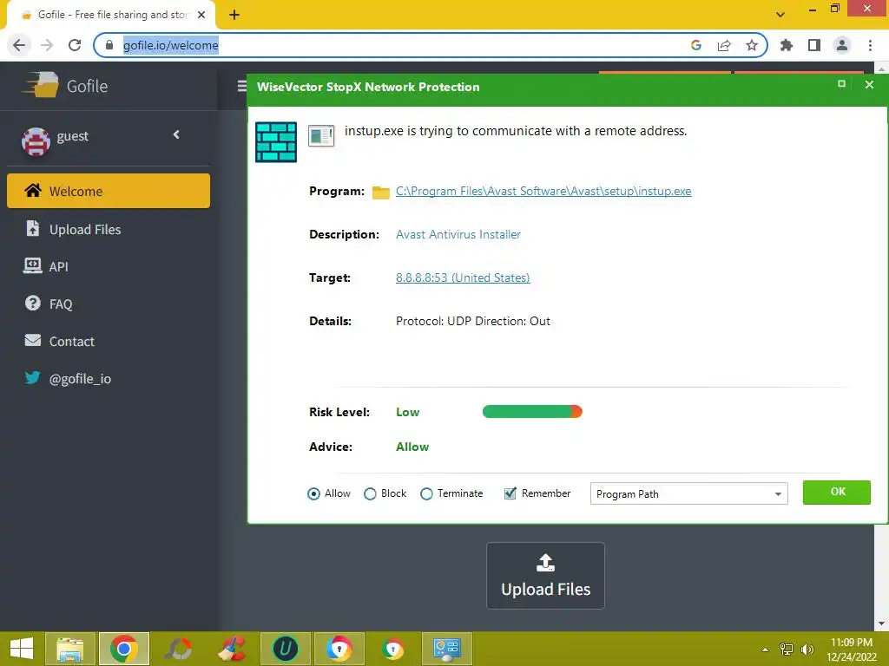This screenshot has height=666, width=889.
Task: Collapse the guest sidebar arrow
Action: click(x=176, y=134)
